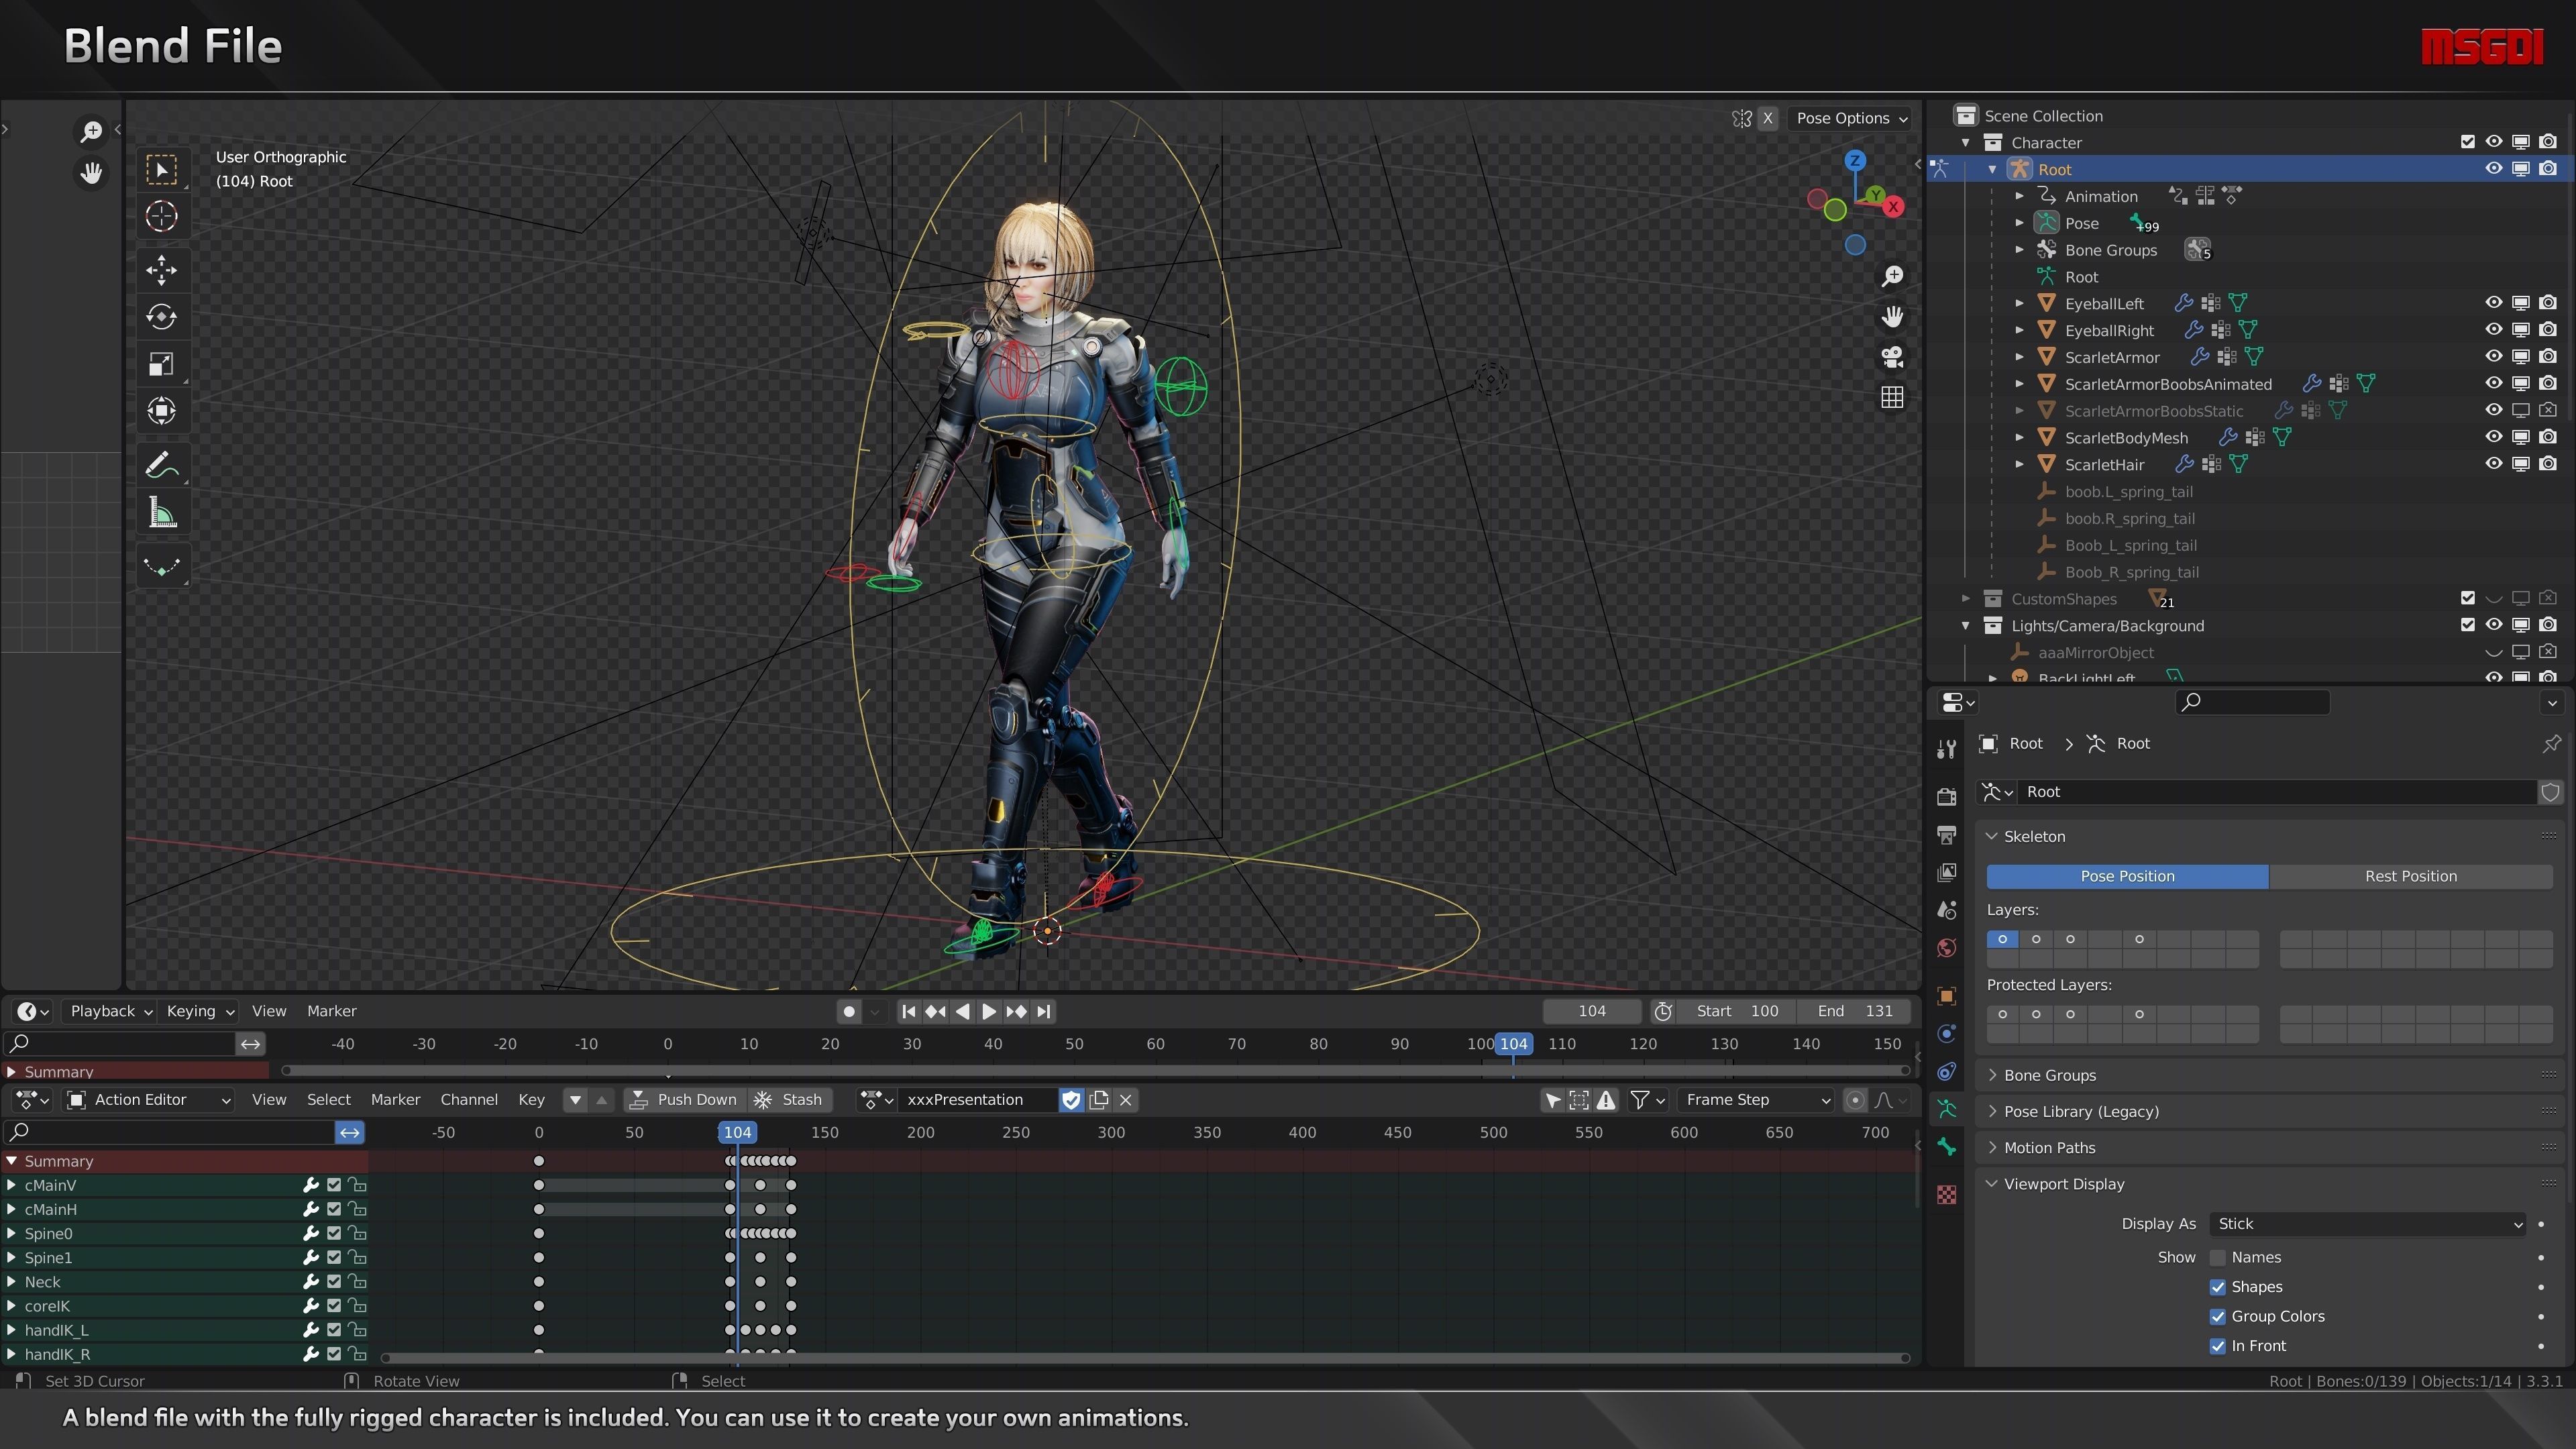Switch to Rest Position
The height and width of the screenshot is (1449, 2576).
[x=2410, y=876]
